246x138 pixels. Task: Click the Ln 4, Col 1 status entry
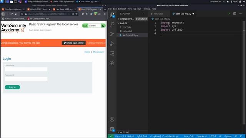pyautogui.click(x=189, y=136)
